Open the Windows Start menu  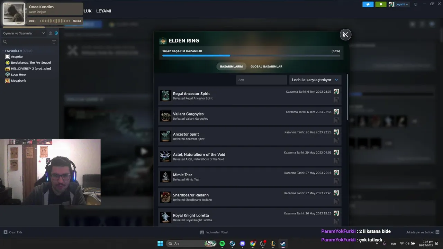pos(160,243)
